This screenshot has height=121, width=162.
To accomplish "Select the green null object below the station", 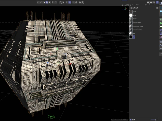I will (51, 117).
